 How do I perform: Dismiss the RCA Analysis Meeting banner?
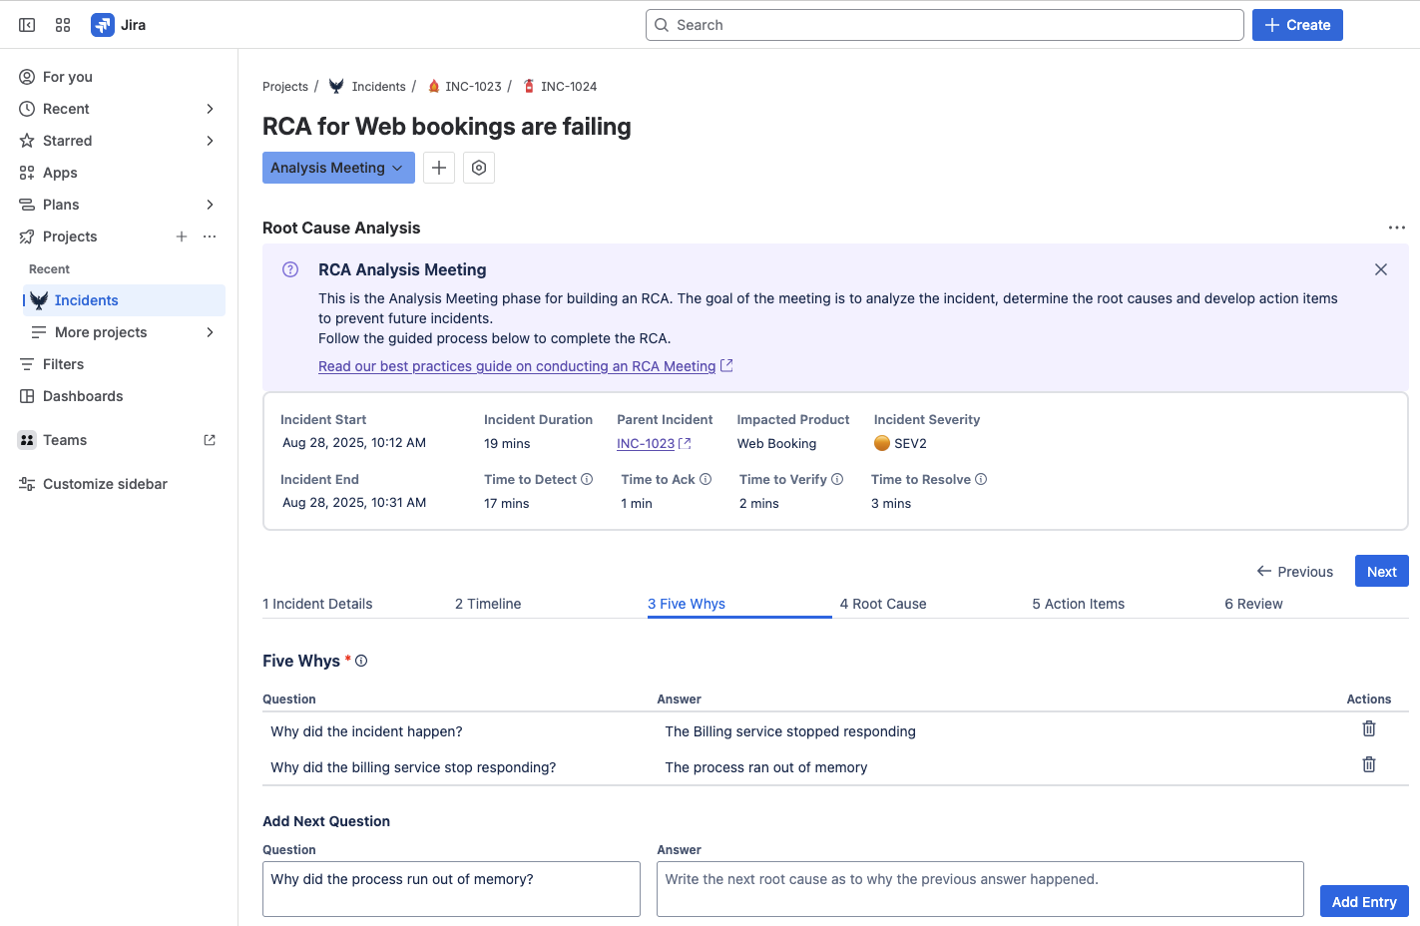click(1380, 269)
